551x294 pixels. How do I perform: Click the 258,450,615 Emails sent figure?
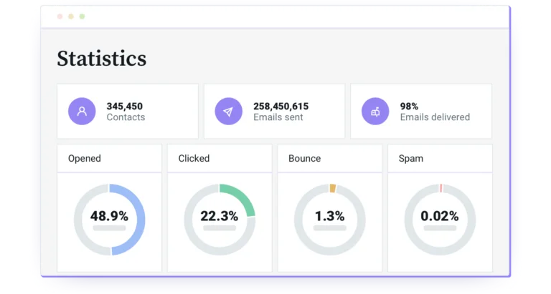coord(281,106)
